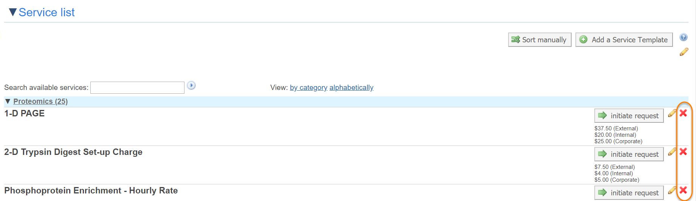696x201 pixels.
Task: Initiate request for Phosphoprotein Enrichment
Action: 629,193
